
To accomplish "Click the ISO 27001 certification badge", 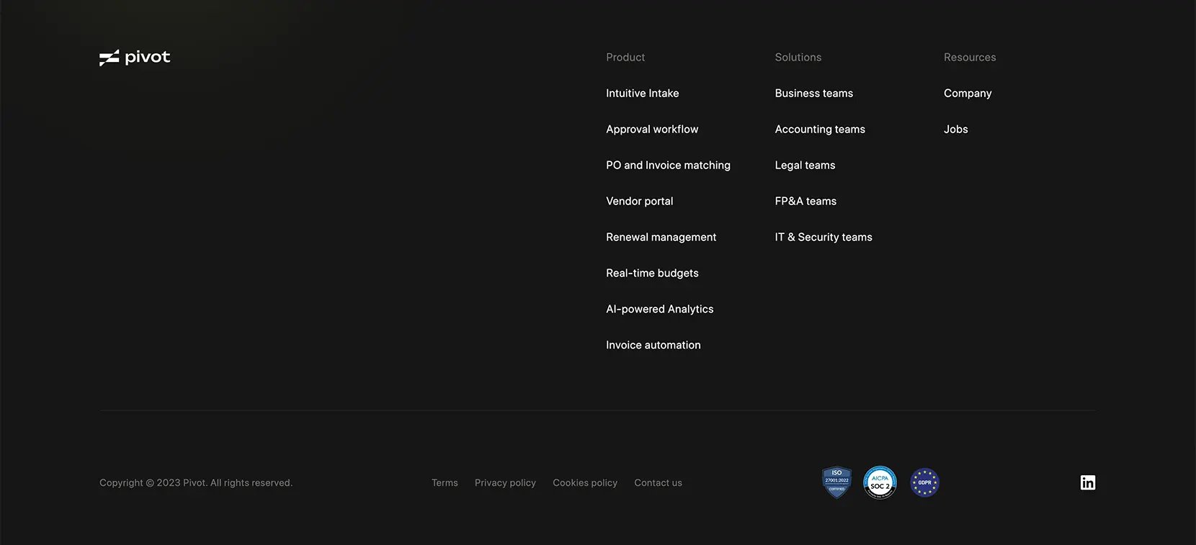I will (x=836, y=482).
